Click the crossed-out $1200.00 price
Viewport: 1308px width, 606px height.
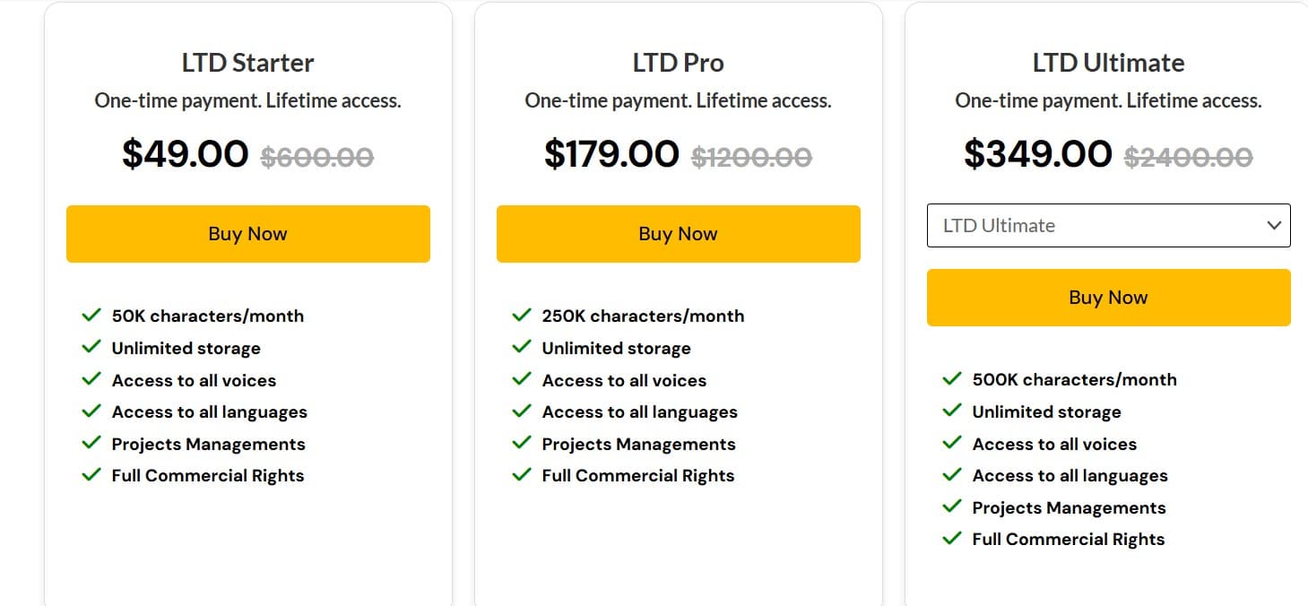751,155
